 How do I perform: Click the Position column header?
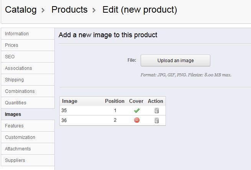point(115,101)
